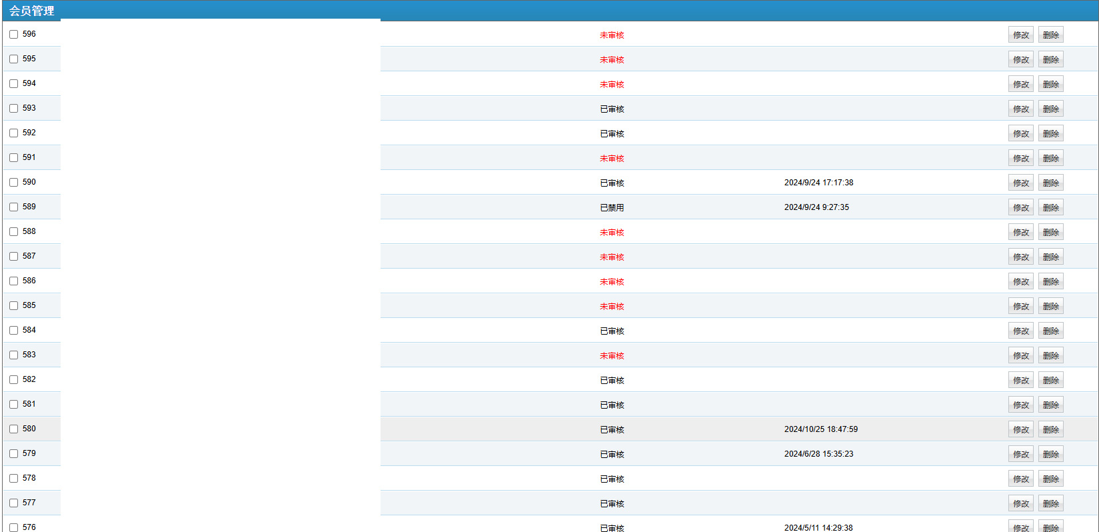Mark the checkbox for row 577
Image resolution: width=1099 pixels, height=532 pixels.
coord(13,503)
